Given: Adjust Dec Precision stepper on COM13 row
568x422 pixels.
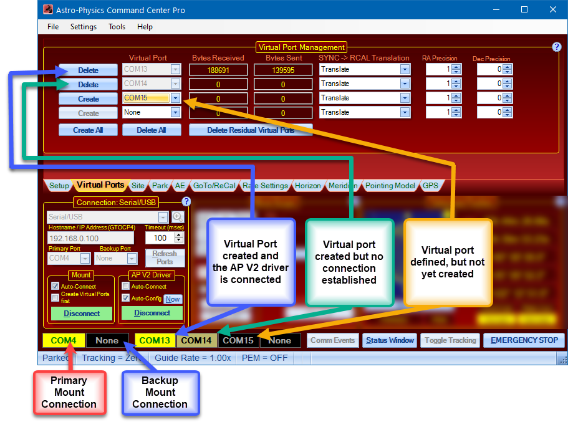Looking at the screenshot, I should pos(508,69).
